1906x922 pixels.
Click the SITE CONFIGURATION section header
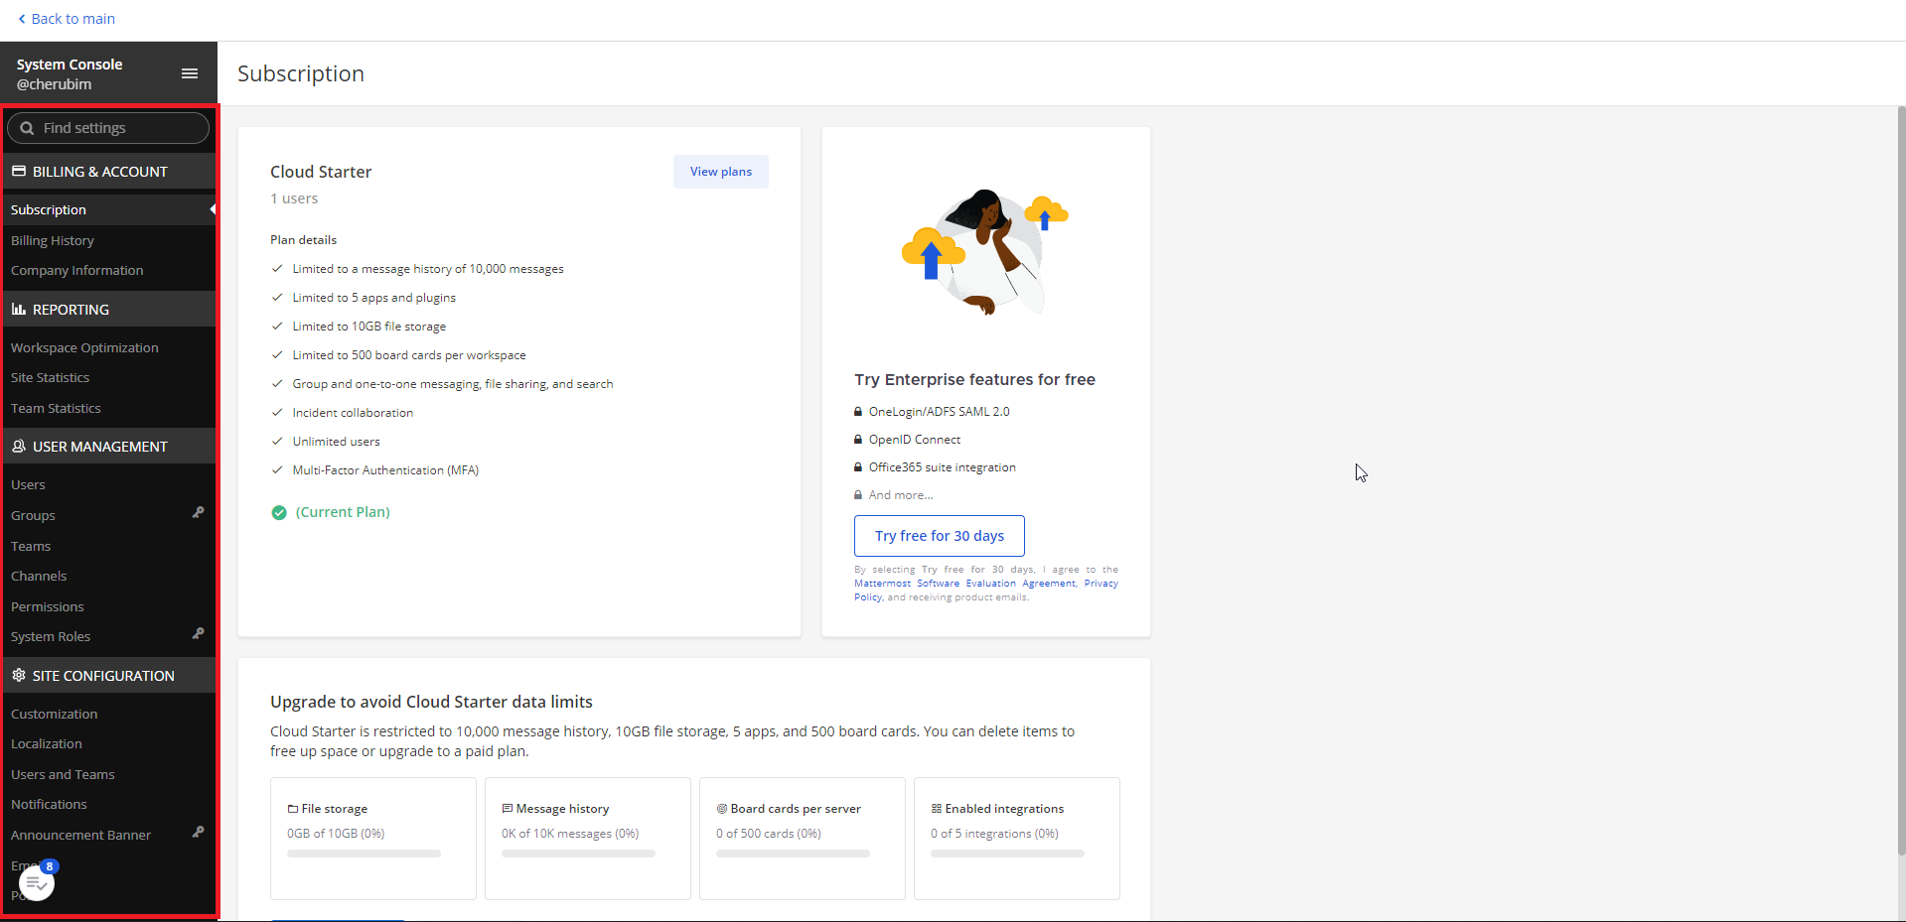click(109, 675)
